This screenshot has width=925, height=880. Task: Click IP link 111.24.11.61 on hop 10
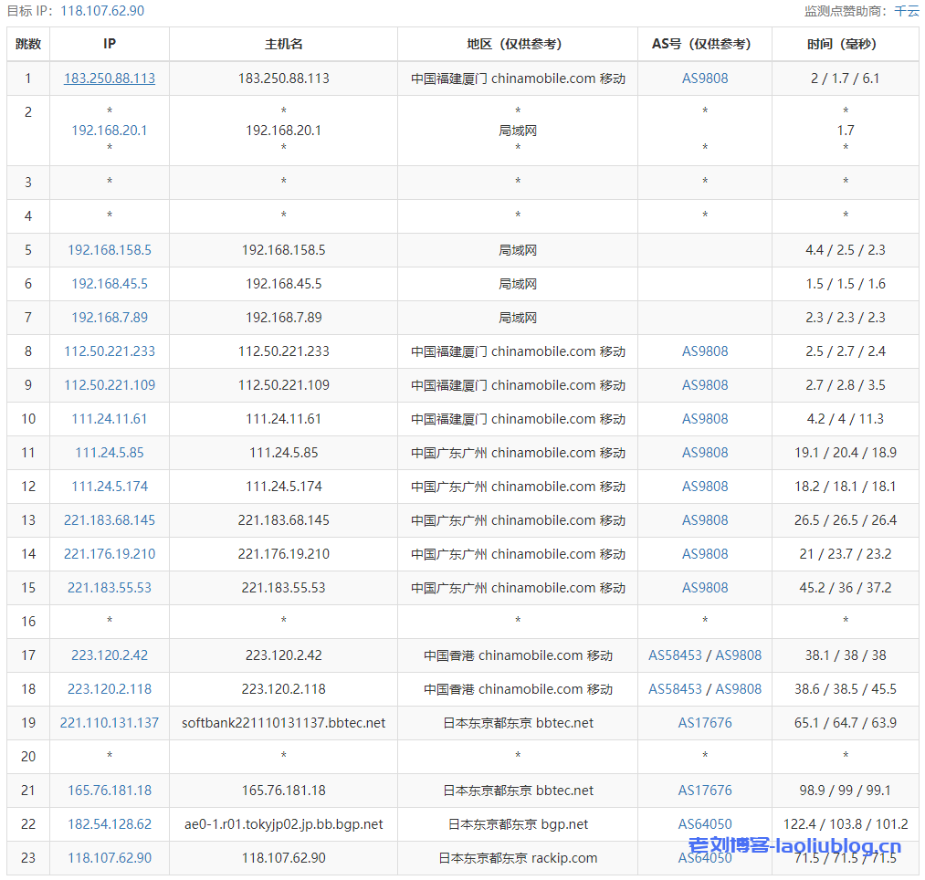[109, 418]
